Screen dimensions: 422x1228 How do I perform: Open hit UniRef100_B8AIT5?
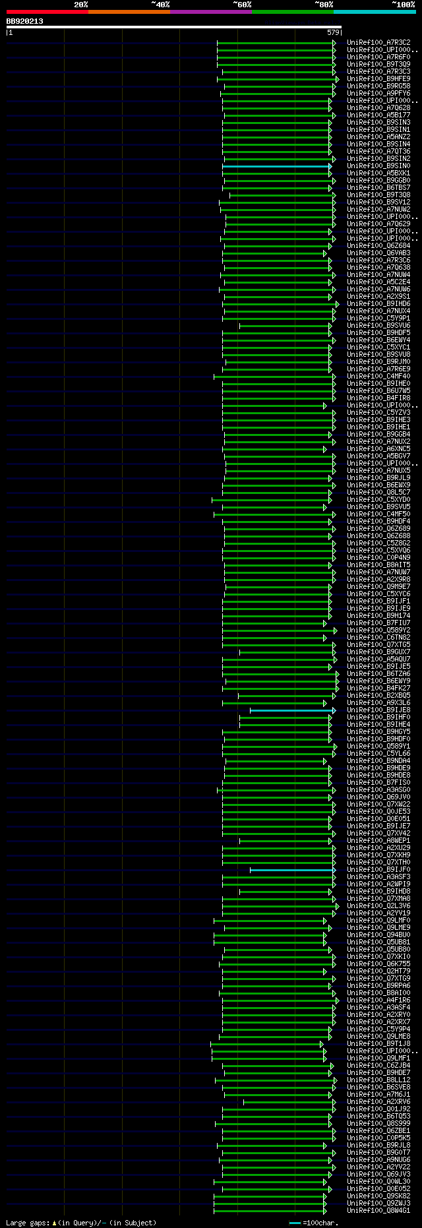378,565
